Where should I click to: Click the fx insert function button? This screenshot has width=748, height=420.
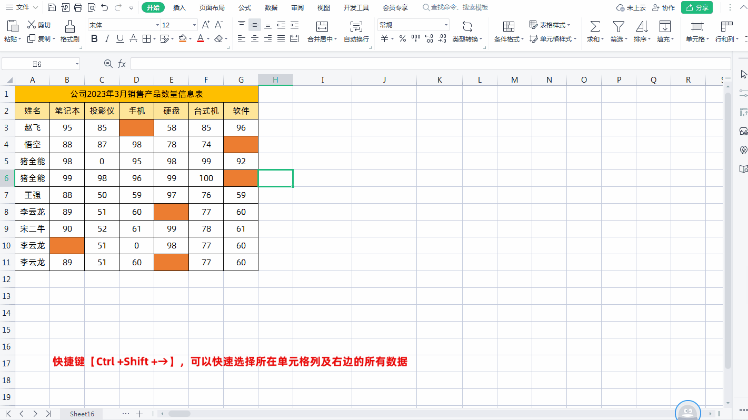pyautogui.click(x=122, y=64)
